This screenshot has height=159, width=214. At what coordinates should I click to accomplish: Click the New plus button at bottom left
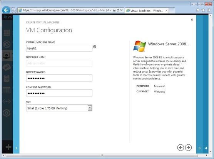click(8, 147)
